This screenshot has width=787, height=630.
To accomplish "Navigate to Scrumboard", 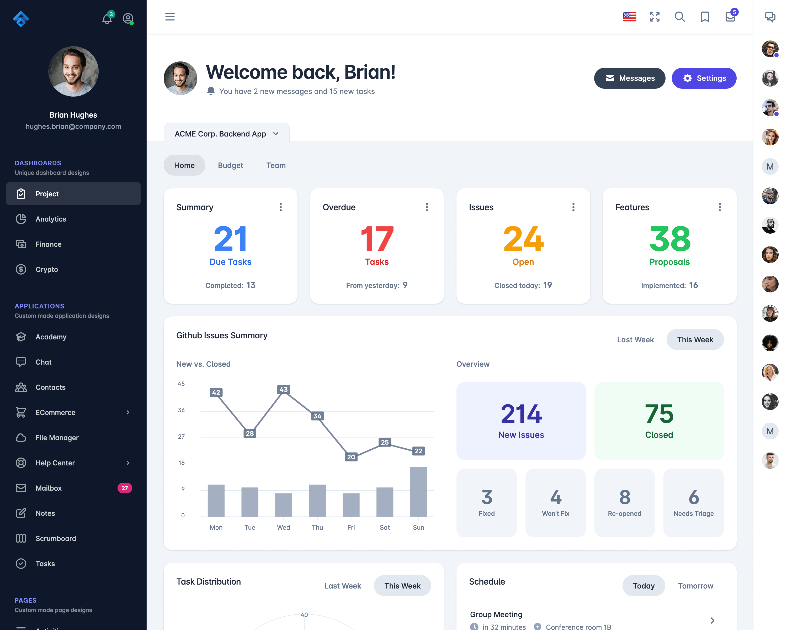I will [x=55, y=538].
